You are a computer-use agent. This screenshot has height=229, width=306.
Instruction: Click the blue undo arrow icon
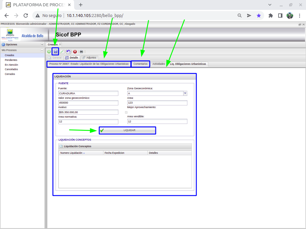pyautogui.click(x=68, y=52)
